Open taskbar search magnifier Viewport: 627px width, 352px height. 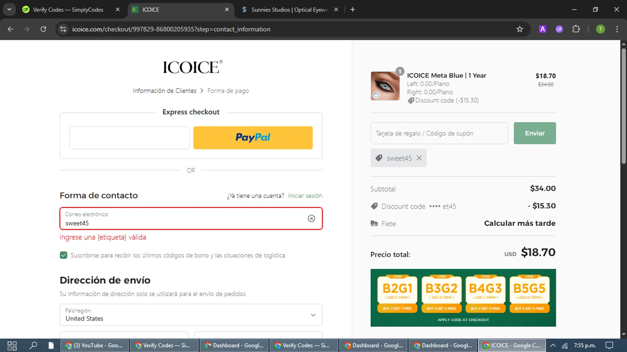tap(33, 345)
